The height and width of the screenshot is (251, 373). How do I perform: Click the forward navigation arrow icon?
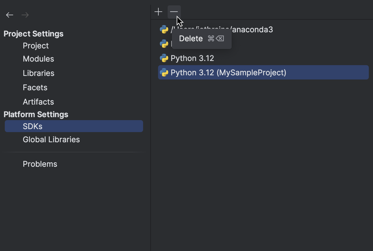point(25,15)
